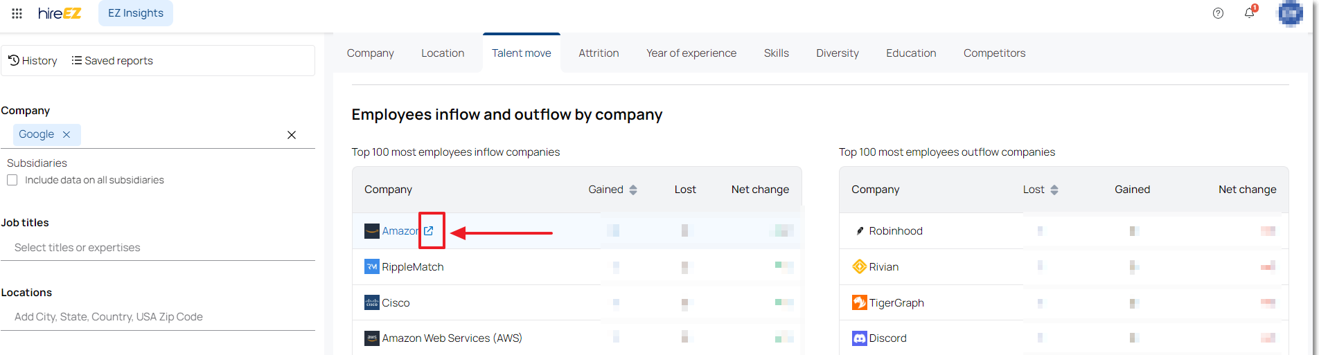Viewport: 1319px width, 355px height.
Task: Click inflow table Net change header
Action: pyautogui.click(x=760, y=190)
